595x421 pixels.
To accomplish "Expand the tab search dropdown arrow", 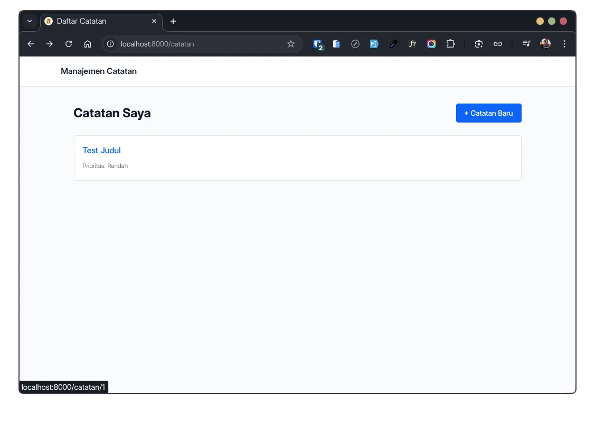I will click(30, 21).
